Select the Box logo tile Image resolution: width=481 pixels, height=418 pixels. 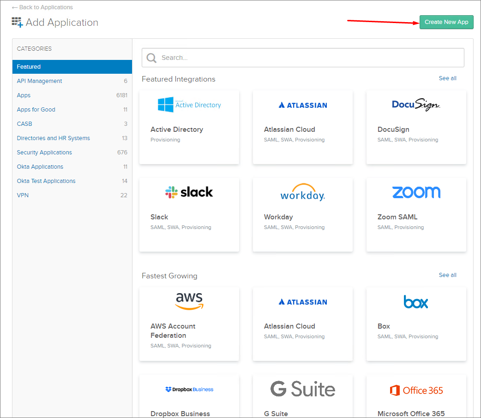click(415, 302)
